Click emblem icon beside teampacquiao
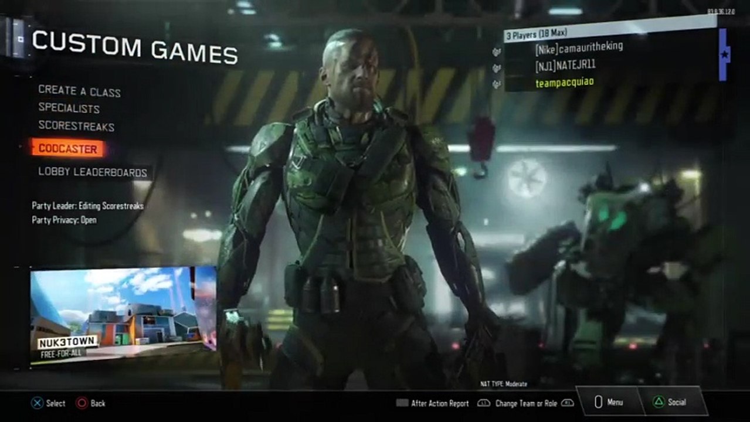The width and height of the screenshot is (750, 422). point(497,85)
